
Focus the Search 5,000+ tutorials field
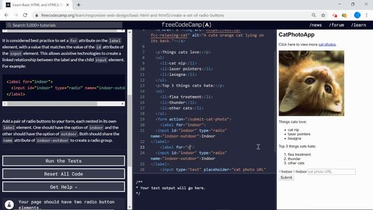point(64,25)
